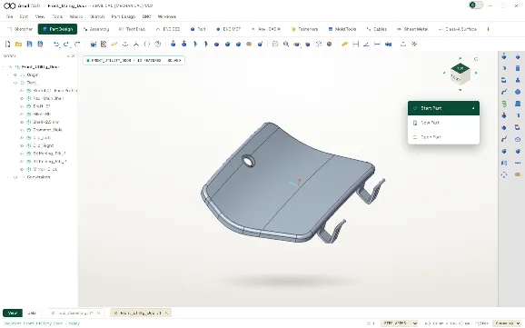Viewport: 525px width, 328px height.
Task: Click the orange pill icon in right sidebar
Action: pyautogui.click(x=518, y=174)
